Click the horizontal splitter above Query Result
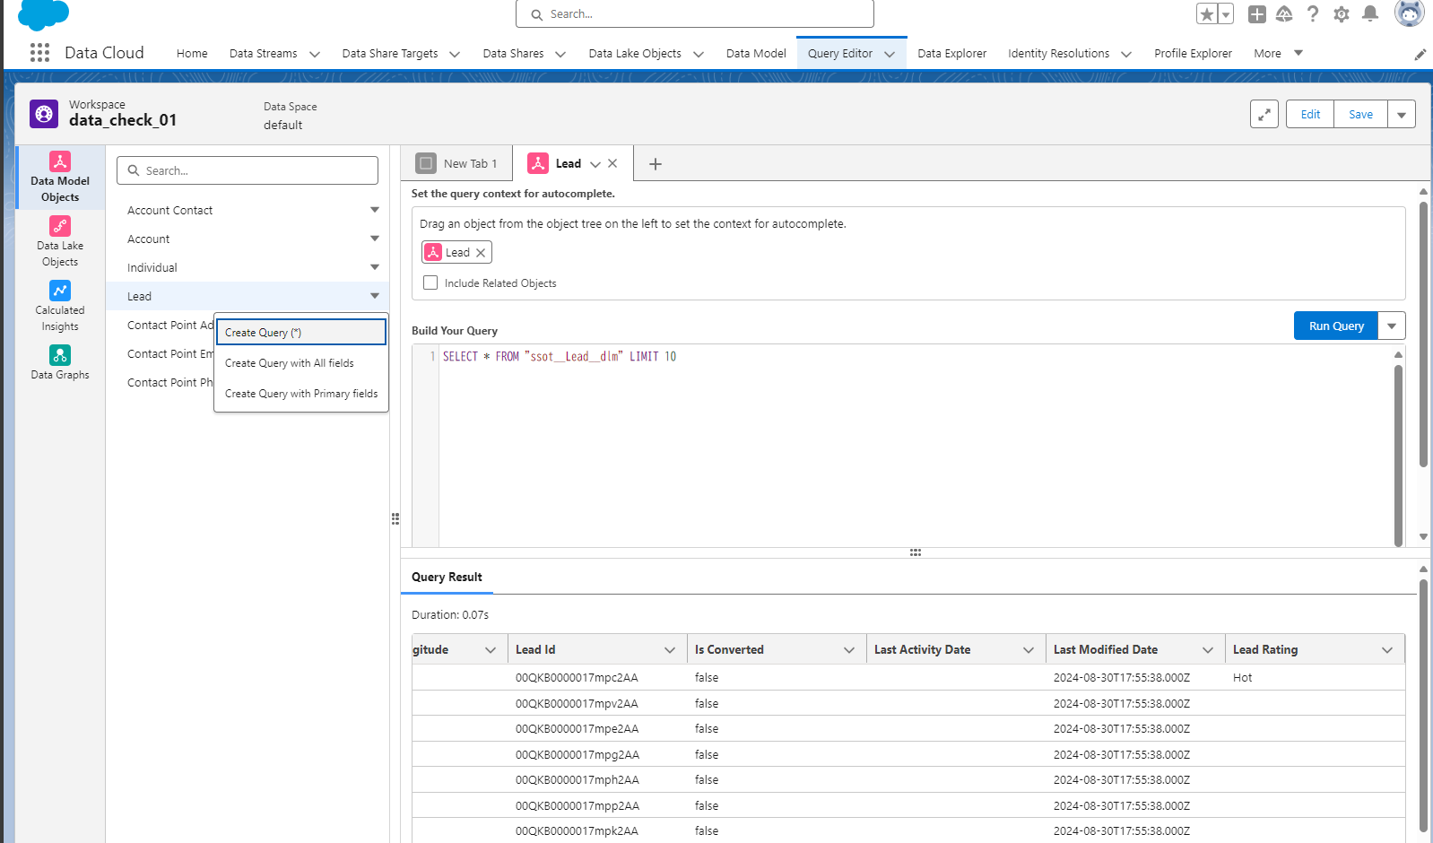The image size is (1433, 843). 916,552
